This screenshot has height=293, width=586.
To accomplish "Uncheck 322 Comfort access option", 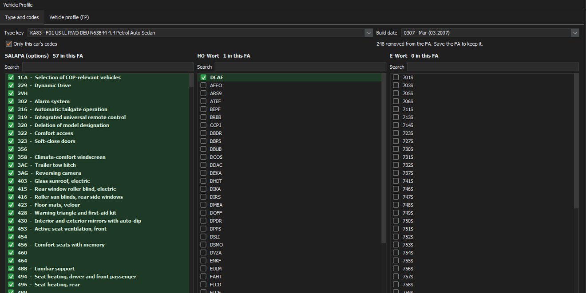I will [11, 133].
